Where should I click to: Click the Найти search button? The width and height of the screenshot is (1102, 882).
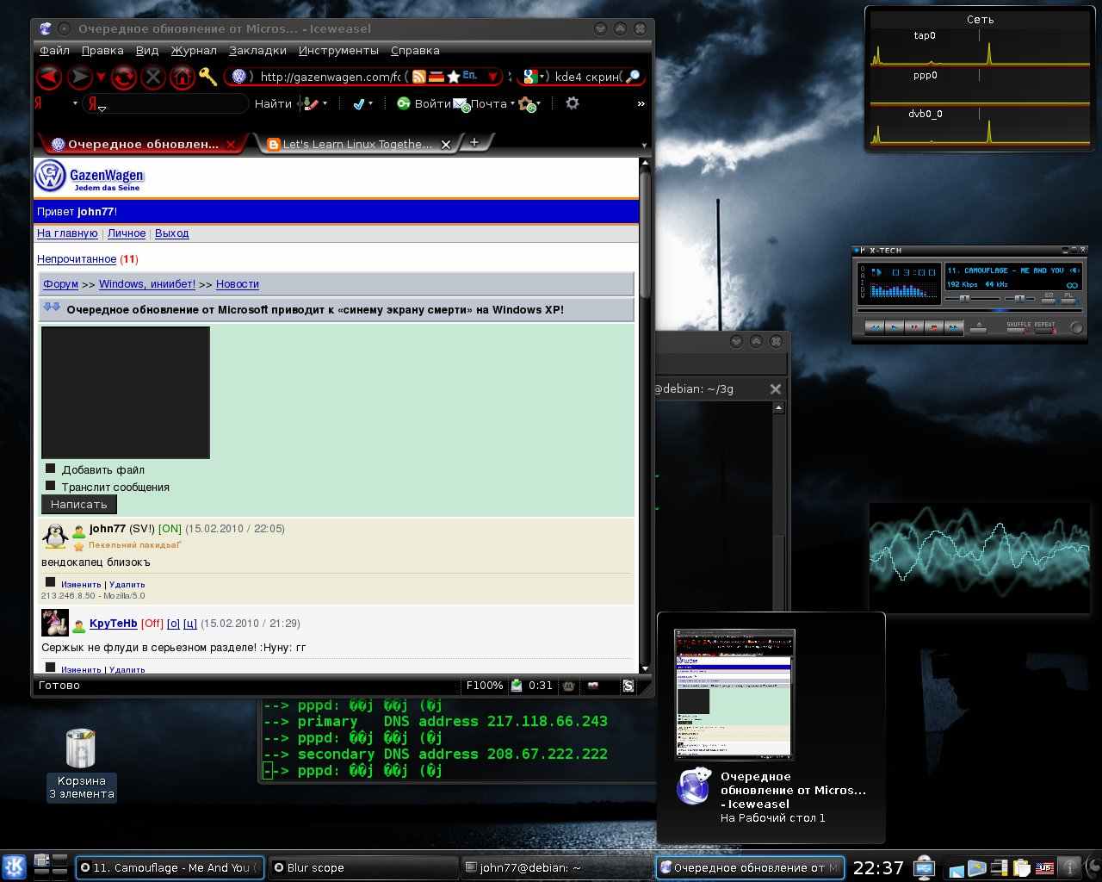click(273, 103)
